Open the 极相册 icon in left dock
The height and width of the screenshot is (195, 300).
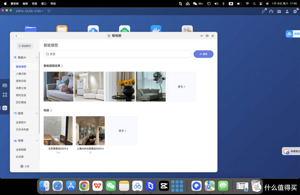click(5, 108)
